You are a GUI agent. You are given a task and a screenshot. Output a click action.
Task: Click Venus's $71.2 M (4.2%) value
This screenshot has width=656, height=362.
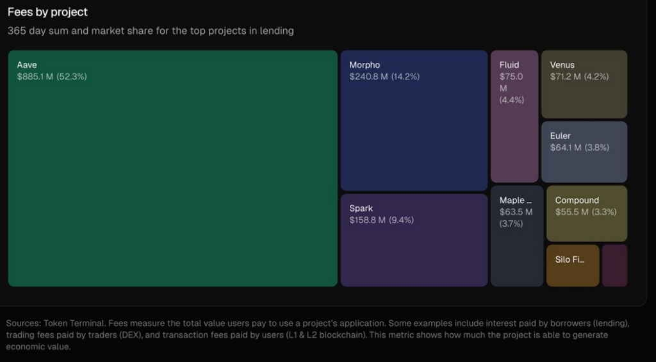(579, 77)
